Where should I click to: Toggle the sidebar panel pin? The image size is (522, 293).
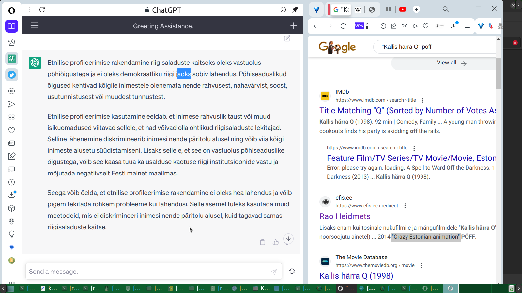[295, 10]
